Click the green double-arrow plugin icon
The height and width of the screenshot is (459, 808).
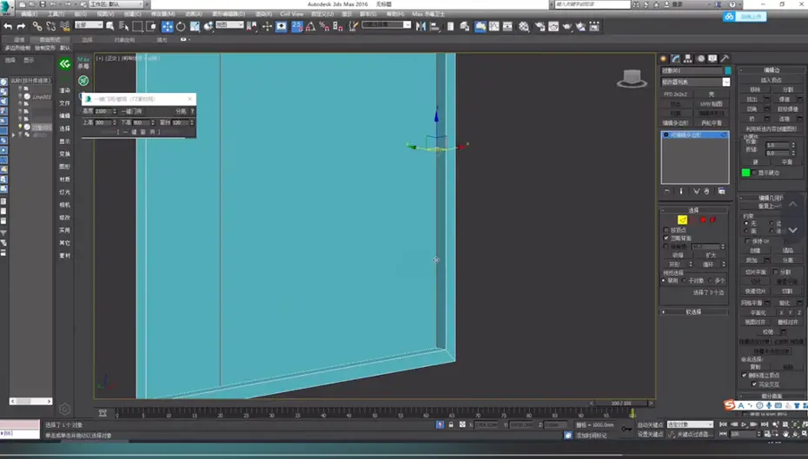[64, 64]
